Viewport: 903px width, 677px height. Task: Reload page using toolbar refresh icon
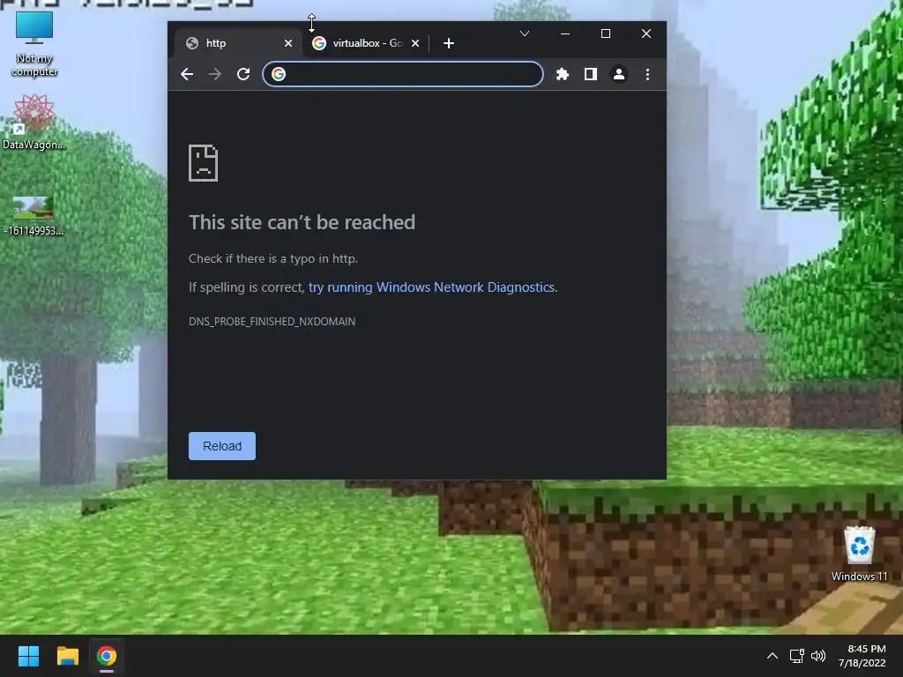pos(243,74)
